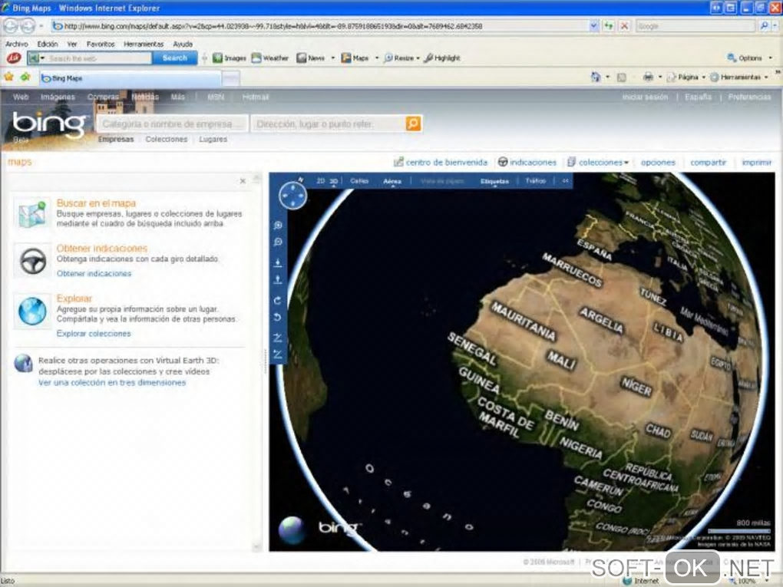Open the News dropdown arrow in Ask toolbar
783x587 pixels.
(x=333, y=58)
